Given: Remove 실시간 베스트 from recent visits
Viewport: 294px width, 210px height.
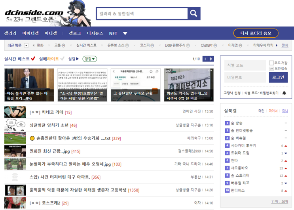Looking at the screenshot, I should (102, 46).
